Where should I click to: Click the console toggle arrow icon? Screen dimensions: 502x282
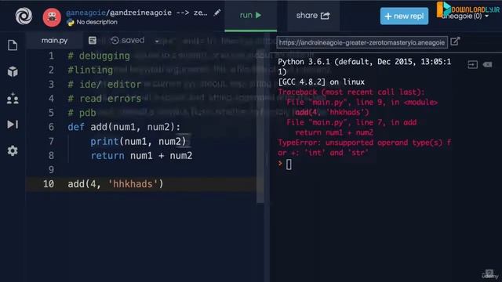click(472, 64)
